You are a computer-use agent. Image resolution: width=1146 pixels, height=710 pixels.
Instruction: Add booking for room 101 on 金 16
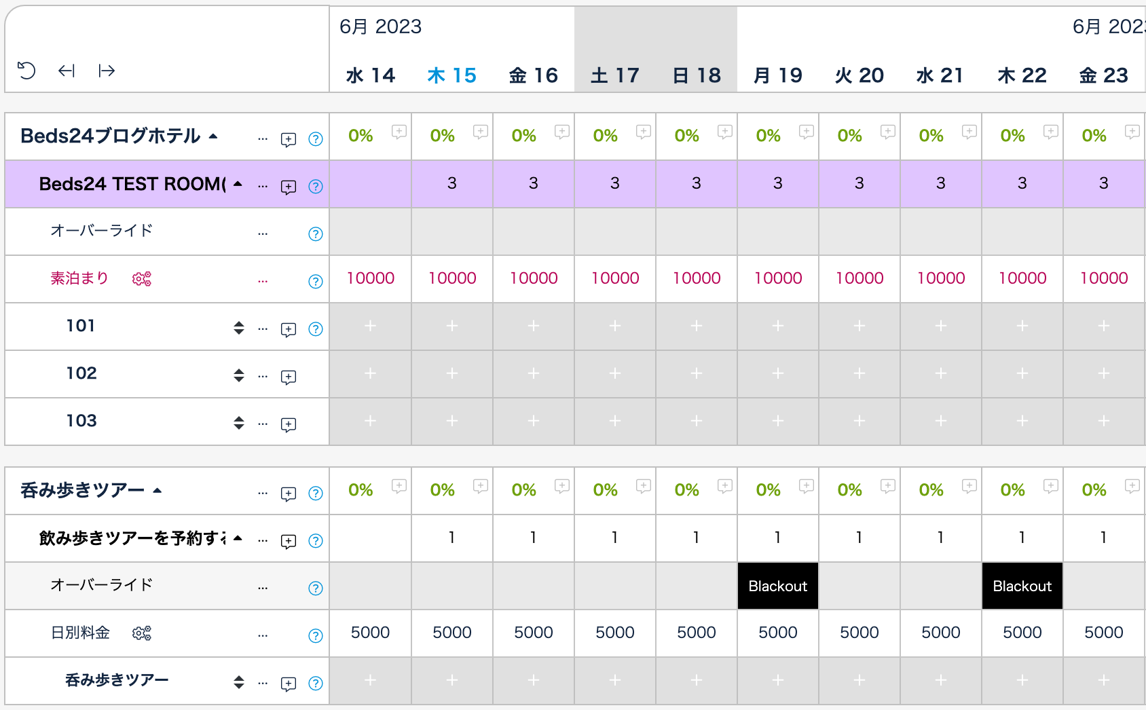(534, 326)
